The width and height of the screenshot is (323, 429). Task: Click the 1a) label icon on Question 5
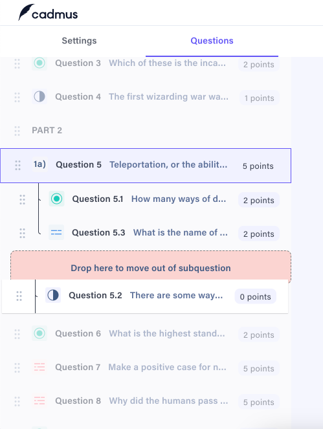[x=39, y=164]
